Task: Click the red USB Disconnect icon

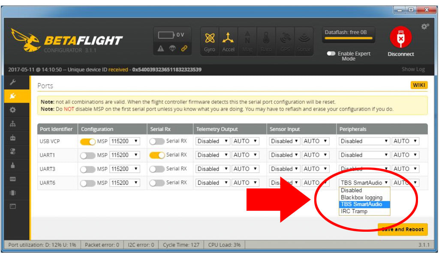Action: click(x=401, y=37)
